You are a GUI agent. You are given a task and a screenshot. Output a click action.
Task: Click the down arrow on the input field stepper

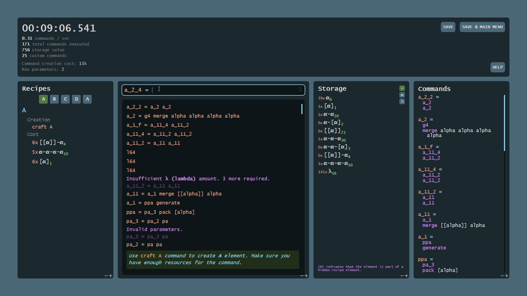pos(300,91)
